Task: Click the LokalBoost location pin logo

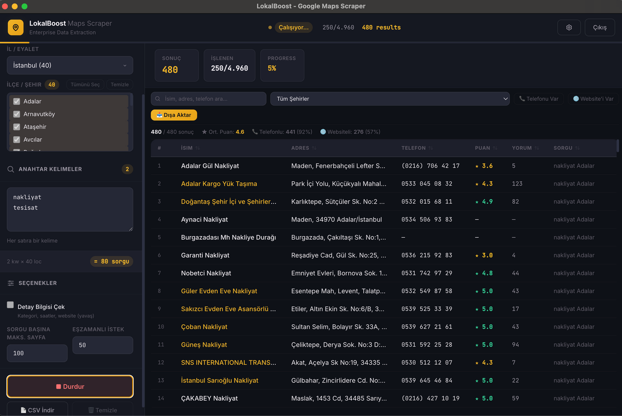Action: [15, 28]
